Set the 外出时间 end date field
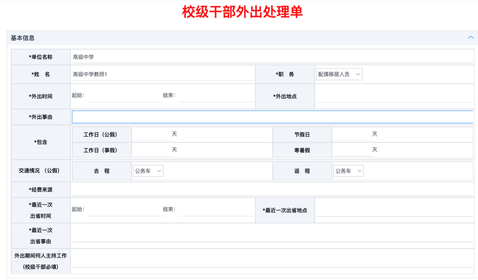The height and width of the screenshot is (280, 478). tap(216, 96)
